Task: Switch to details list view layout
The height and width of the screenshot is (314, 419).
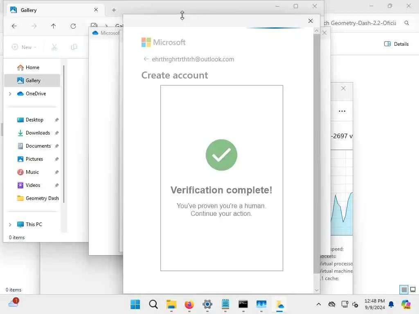Action: [404, 289]
